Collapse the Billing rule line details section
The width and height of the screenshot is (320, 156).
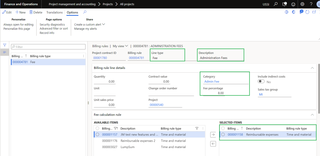pos(312,68)
